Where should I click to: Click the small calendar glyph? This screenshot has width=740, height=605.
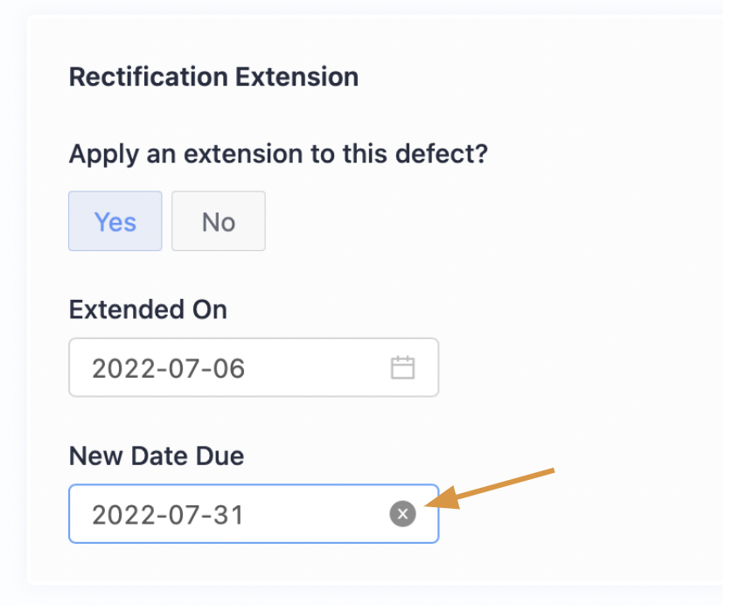[x=402, y=367]
